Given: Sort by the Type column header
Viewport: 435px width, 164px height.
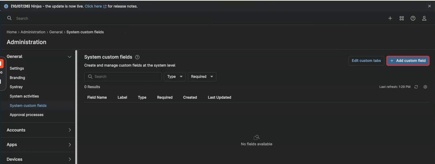Looking at the screenshot, I should (142, 98).
